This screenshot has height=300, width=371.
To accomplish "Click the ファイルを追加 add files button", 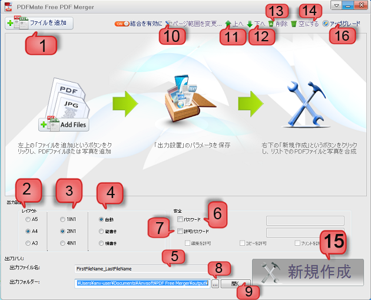I will pos(39,23).
